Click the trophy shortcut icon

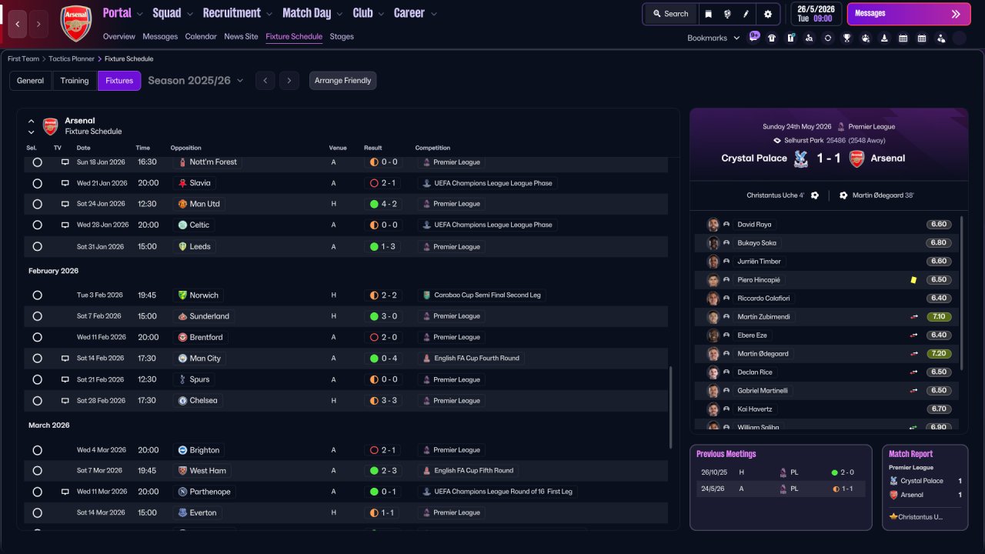pyautogui.click(x=846, y=38)
